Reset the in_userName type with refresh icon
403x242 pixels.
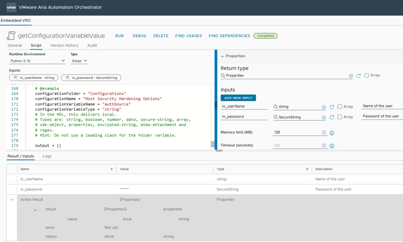coord(332,107)
